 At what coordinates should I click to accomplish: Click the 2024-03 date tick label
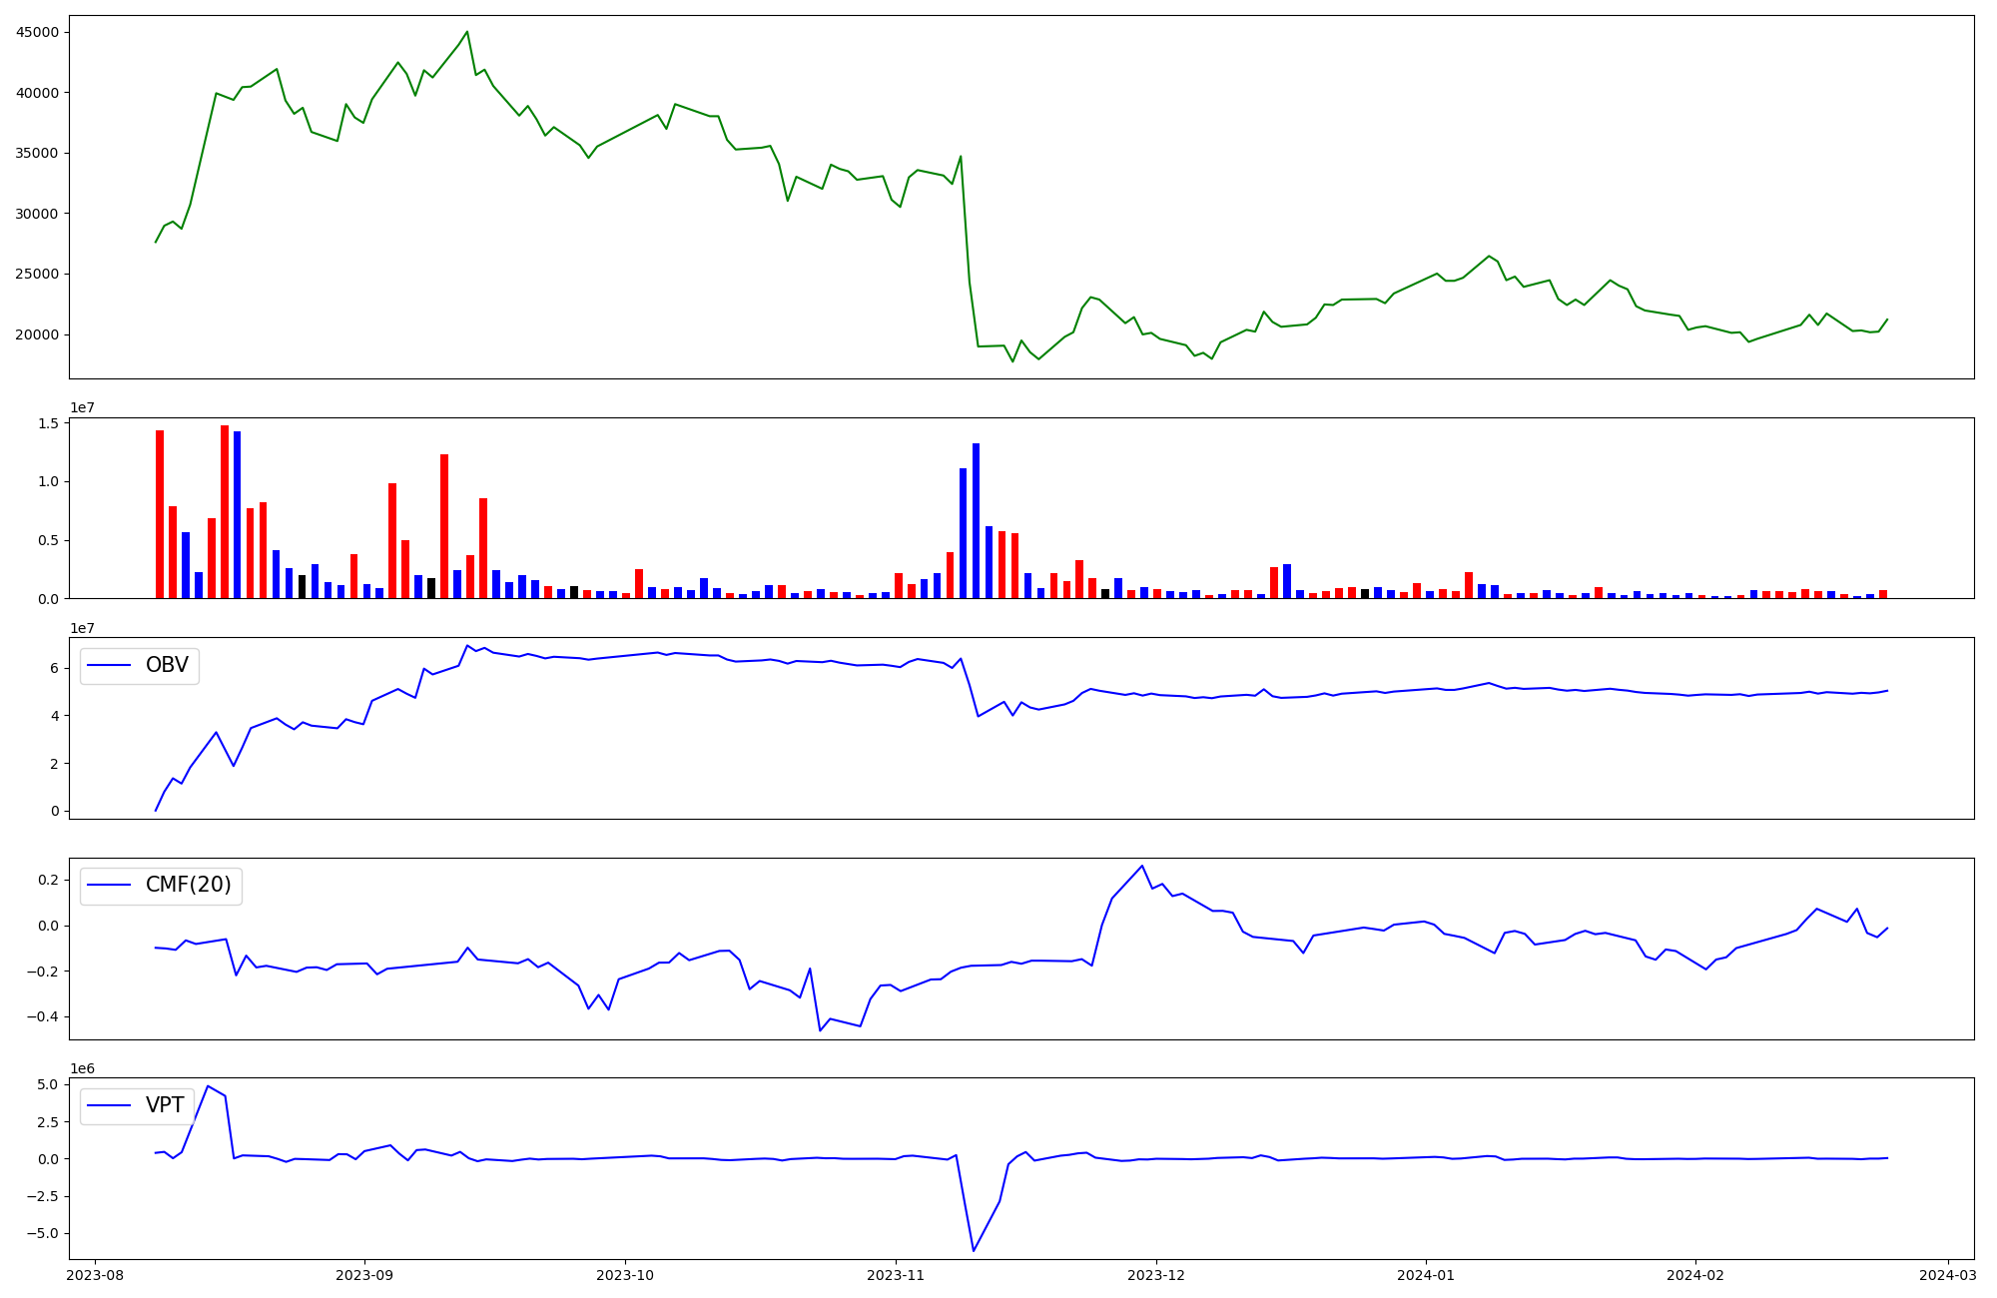click(x=1948, y=1275)
